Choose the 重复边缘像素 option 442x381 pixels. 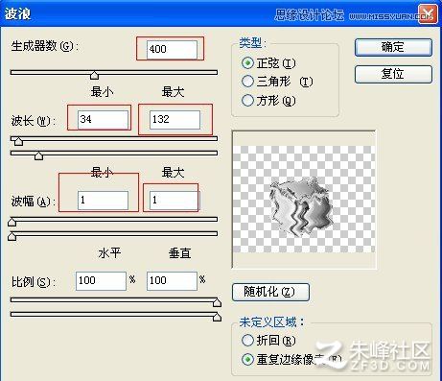coord(247,360)
